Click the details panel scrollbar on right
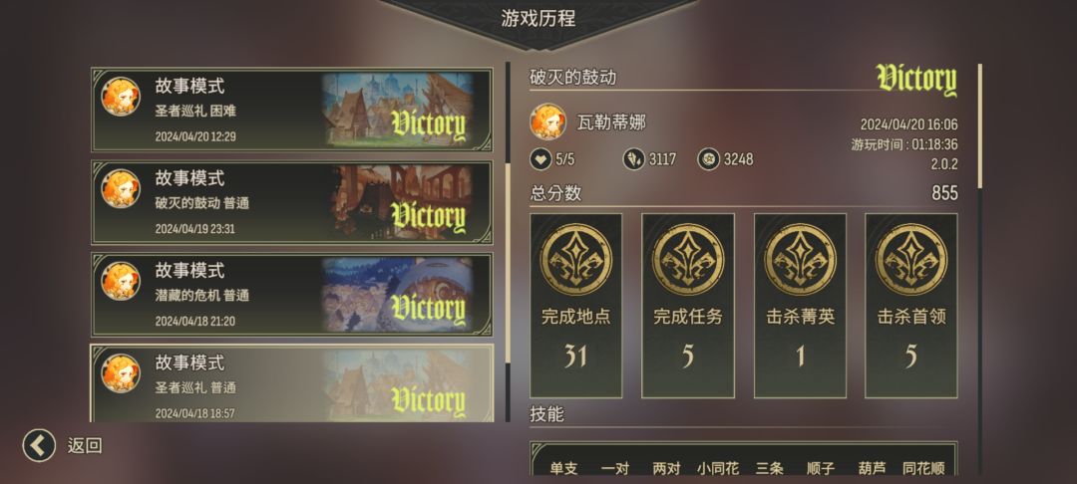The height and width of the screenshot is (484, 1077). click(x=980, y=125)
